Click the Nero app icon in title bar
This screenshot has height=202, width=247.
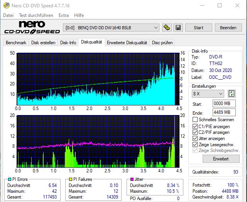pyautogui.click(x=6, y=6)
